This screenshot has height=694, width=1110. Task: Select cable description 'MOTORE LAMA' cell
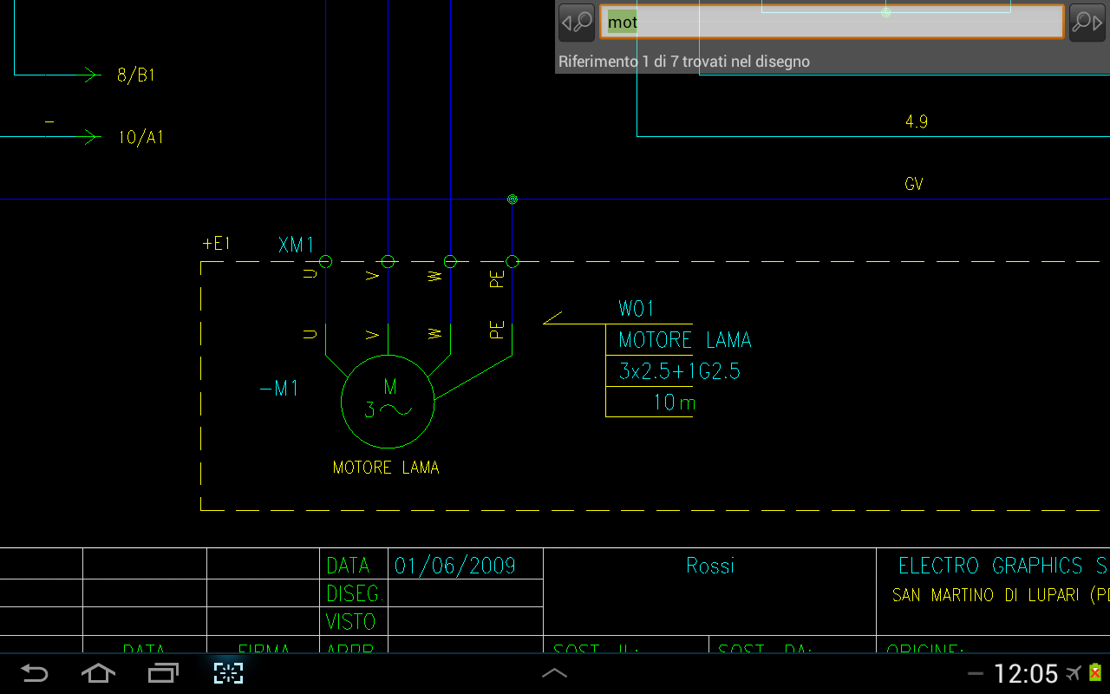[684, 340]
